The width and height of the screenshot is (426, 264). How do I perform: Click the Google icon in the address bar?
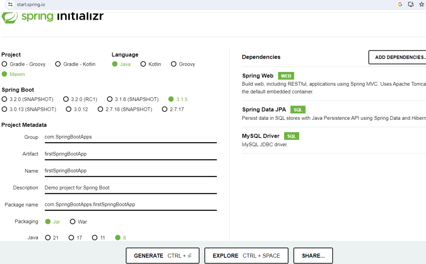point(400,4)
